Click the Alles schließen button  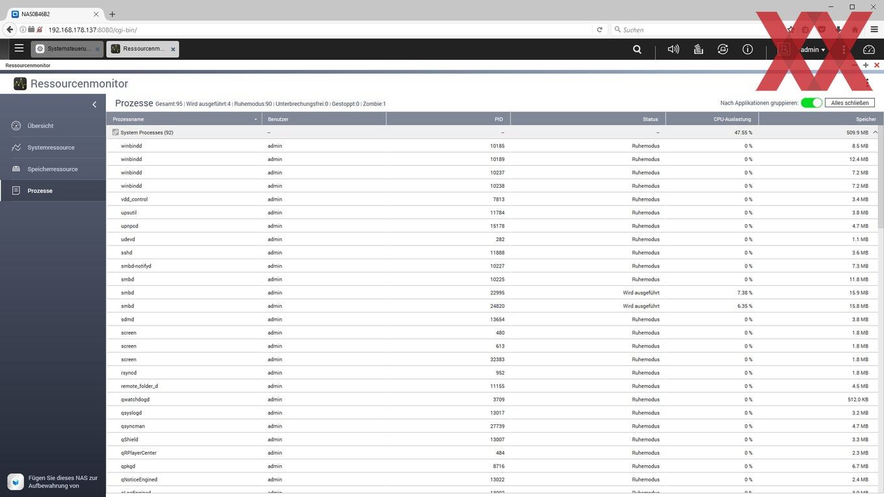click(x=850, y=103)
